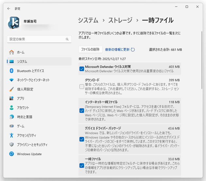
Task: Open the user profile avatar picture
Action: point(14,23)
